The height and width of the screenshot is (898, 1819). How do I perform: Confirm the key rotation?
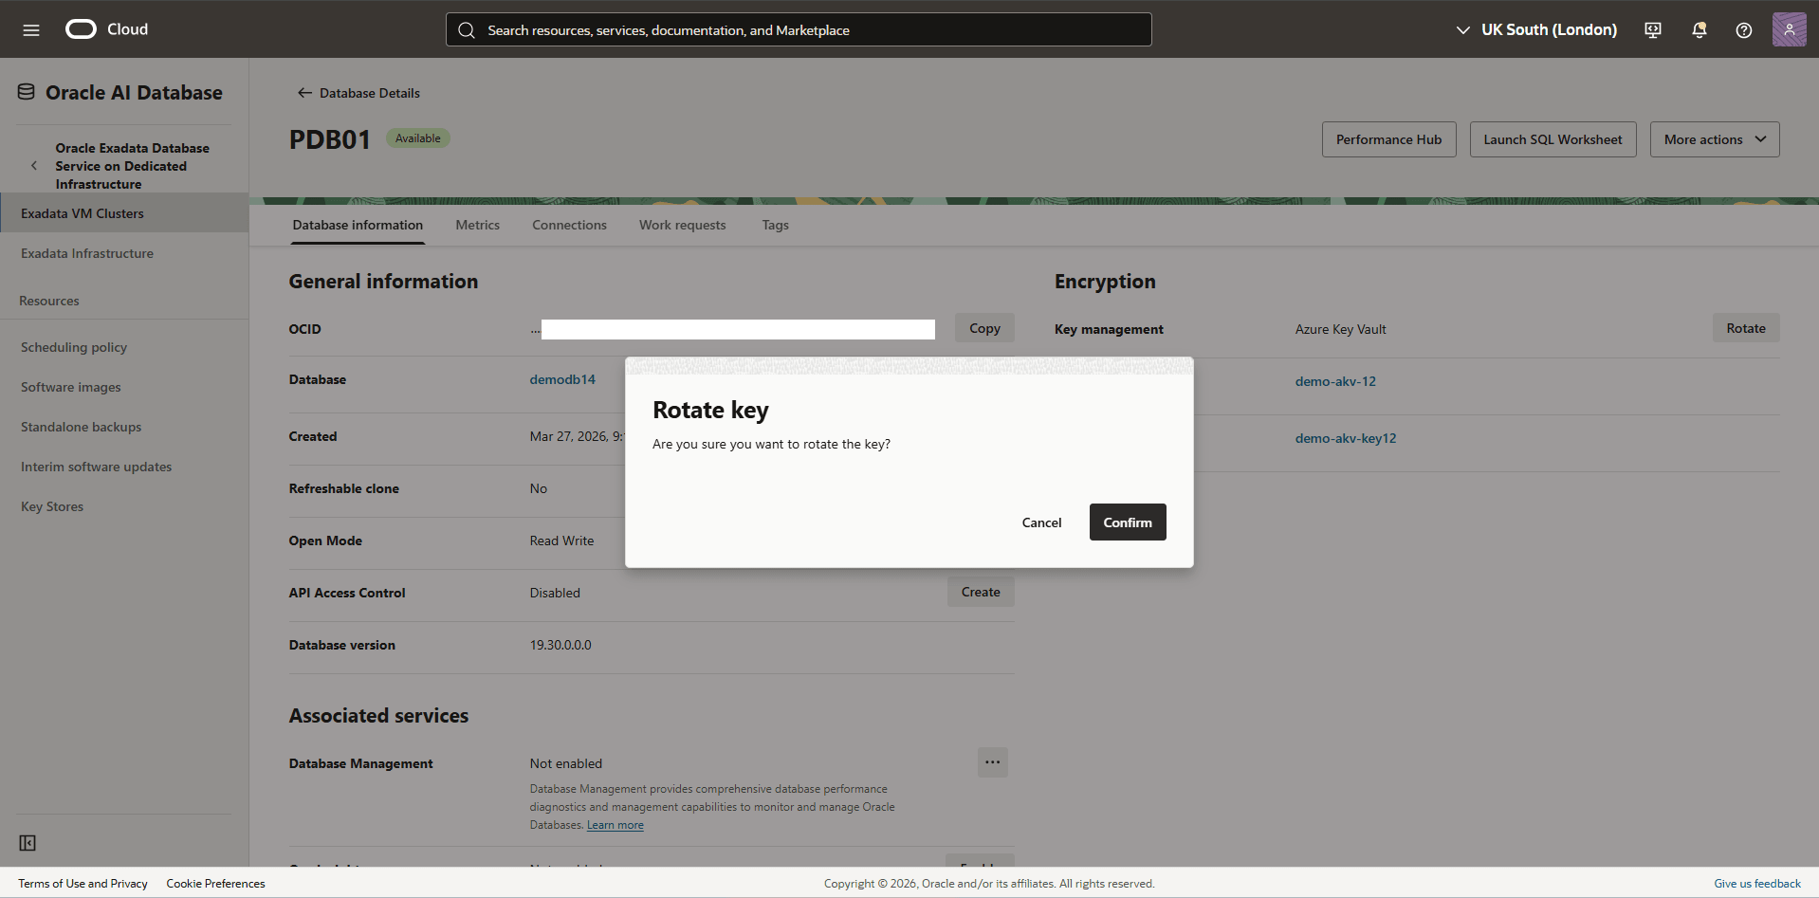point(1127,522)
